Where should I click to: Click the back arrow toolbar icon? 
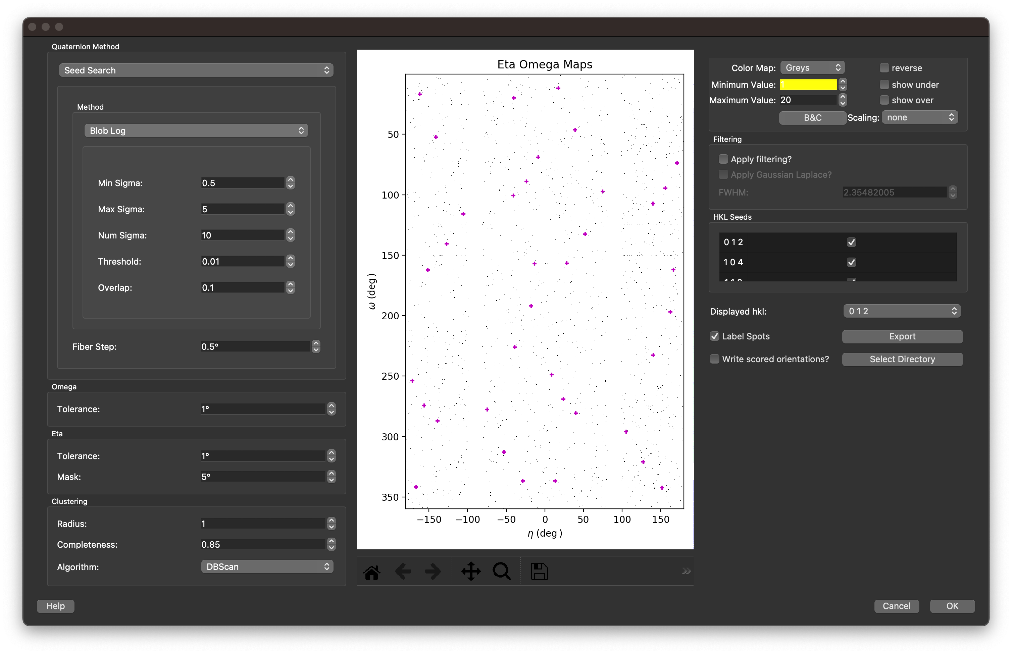pos(402,571)
